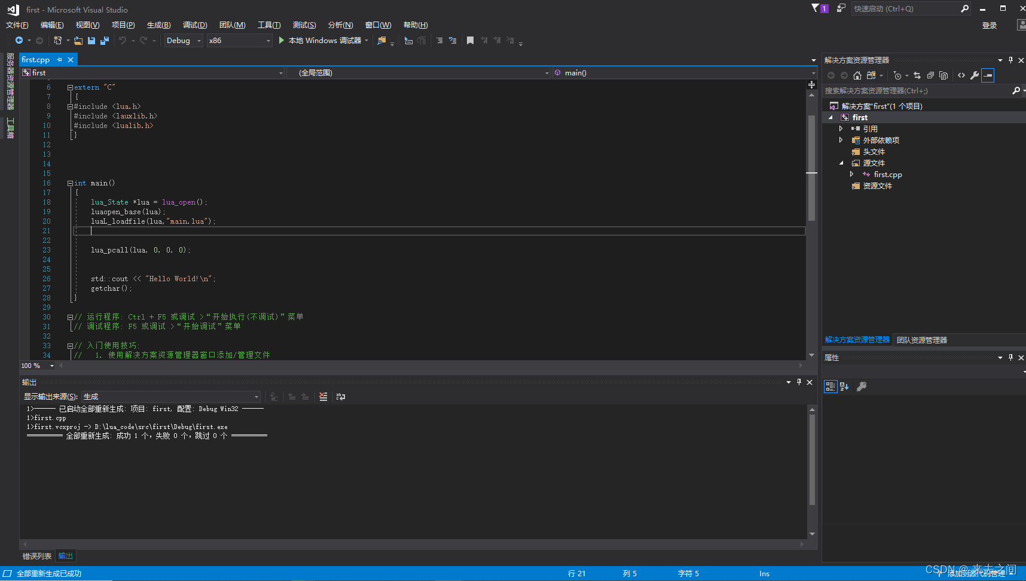Expand the 引用 node in Solution Explorer

841,129
